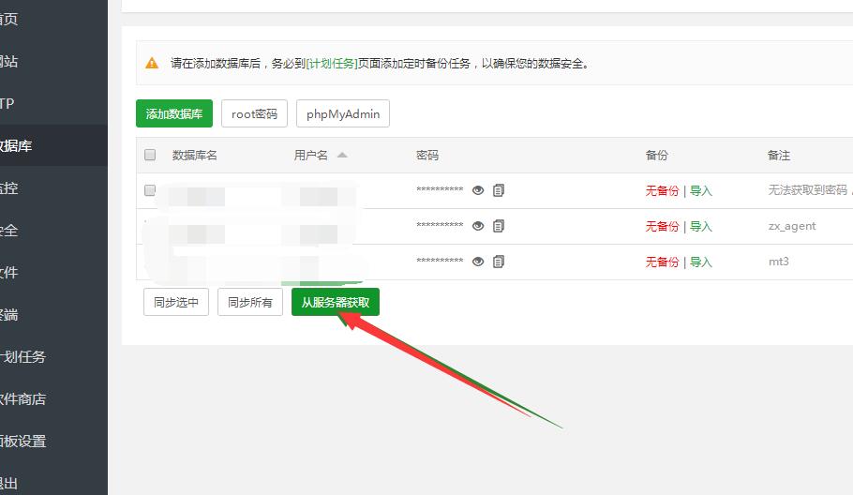Check the first database row checkbox
Screen dimensions: 853x495
(x=150, y=190)
